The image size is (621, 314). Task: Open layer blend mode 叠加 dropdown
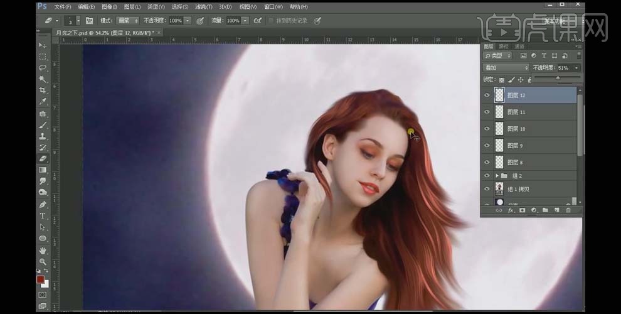[506, 68]
